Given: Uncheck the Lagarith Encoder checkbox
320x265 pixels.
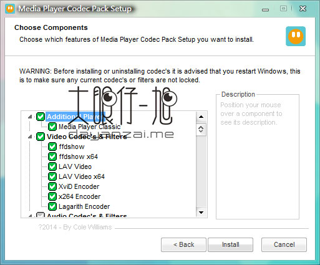Looking at the screenshot, I should point(52,206).
